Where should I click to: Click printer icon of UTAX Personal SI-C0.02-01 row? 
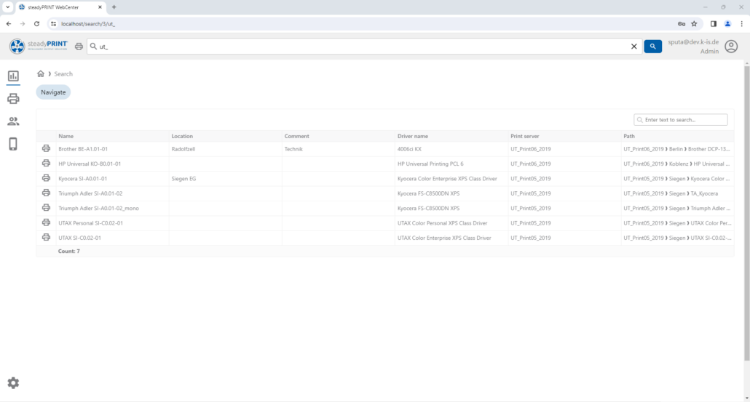tap(46, 222)
